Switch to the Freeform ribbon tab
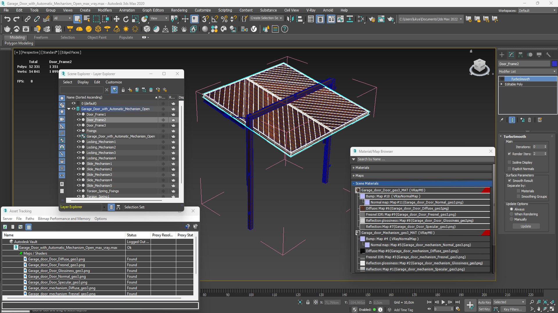Screen dimensions: 558x313 point(41,37)
